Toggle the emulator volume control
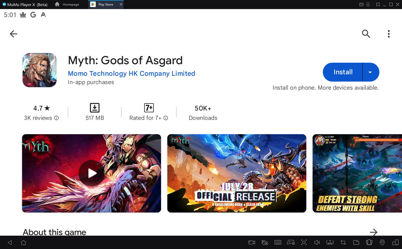Screen dimensions: 402x249 pos(317,242)
